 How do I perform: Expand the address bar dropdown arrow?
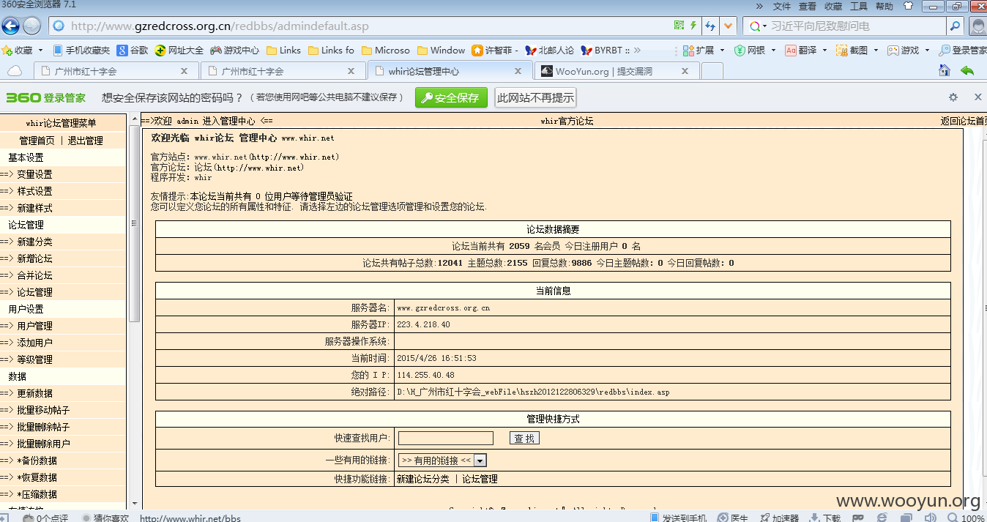pos(727,26)
